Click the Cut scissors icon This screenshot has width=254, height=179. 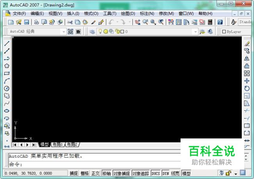tap(70, 22)
